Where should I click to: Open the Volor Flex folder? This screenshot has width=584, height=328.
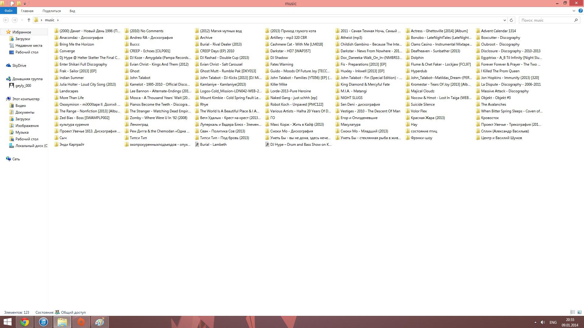tap(416, 111)
